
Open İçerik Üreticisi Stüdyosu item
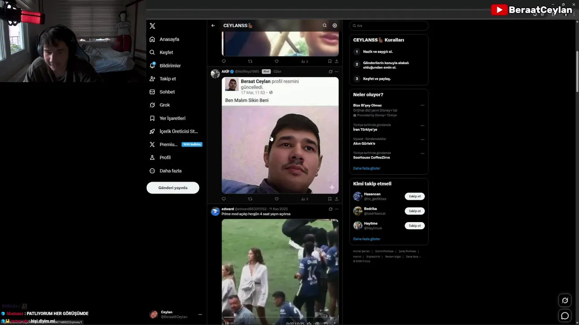(x=174, y=131)
